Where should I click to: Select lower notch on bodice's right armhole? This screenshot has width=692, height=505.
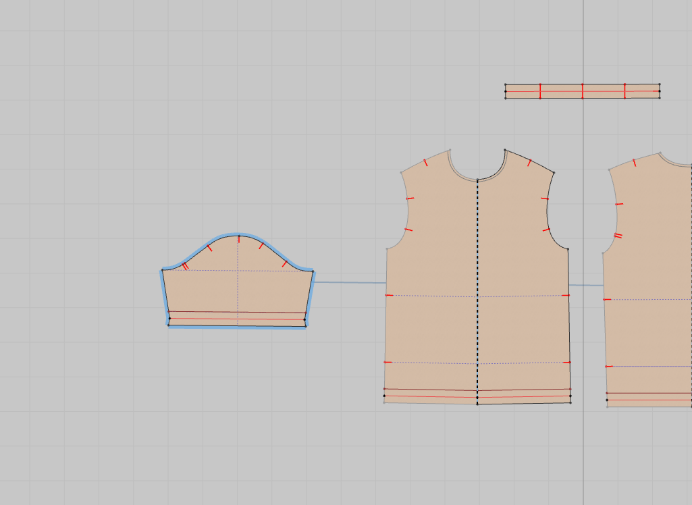point(546,230)
